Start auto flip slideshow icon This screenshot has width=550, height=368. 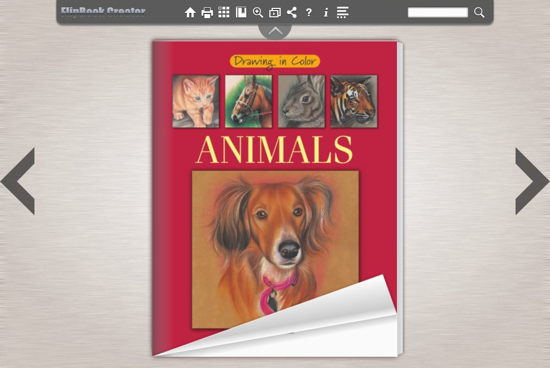tap(274, 13)
